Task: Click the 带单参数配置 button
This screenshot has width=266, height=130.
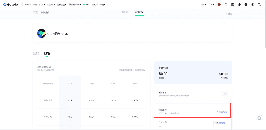Action: (x=220, y=123)
